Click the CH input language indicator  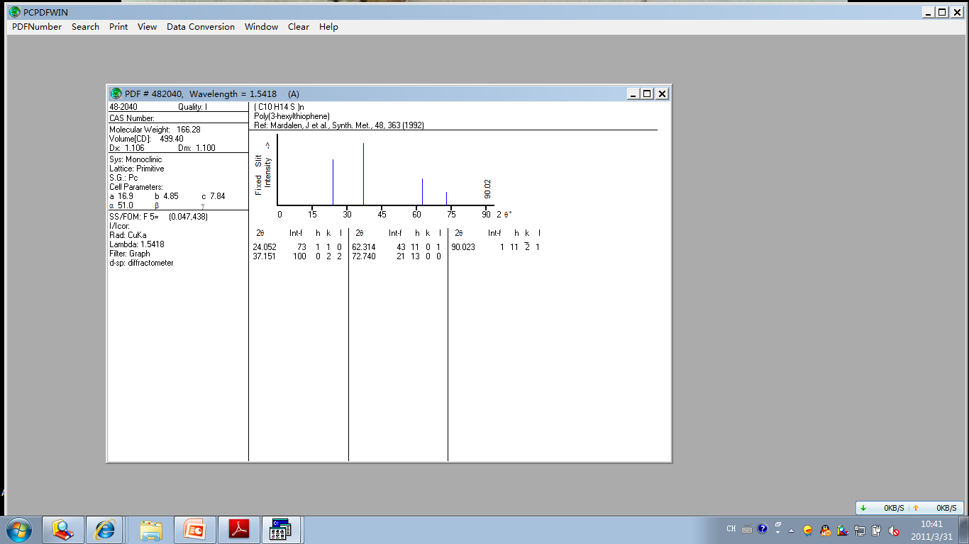(x=731, y=529)
